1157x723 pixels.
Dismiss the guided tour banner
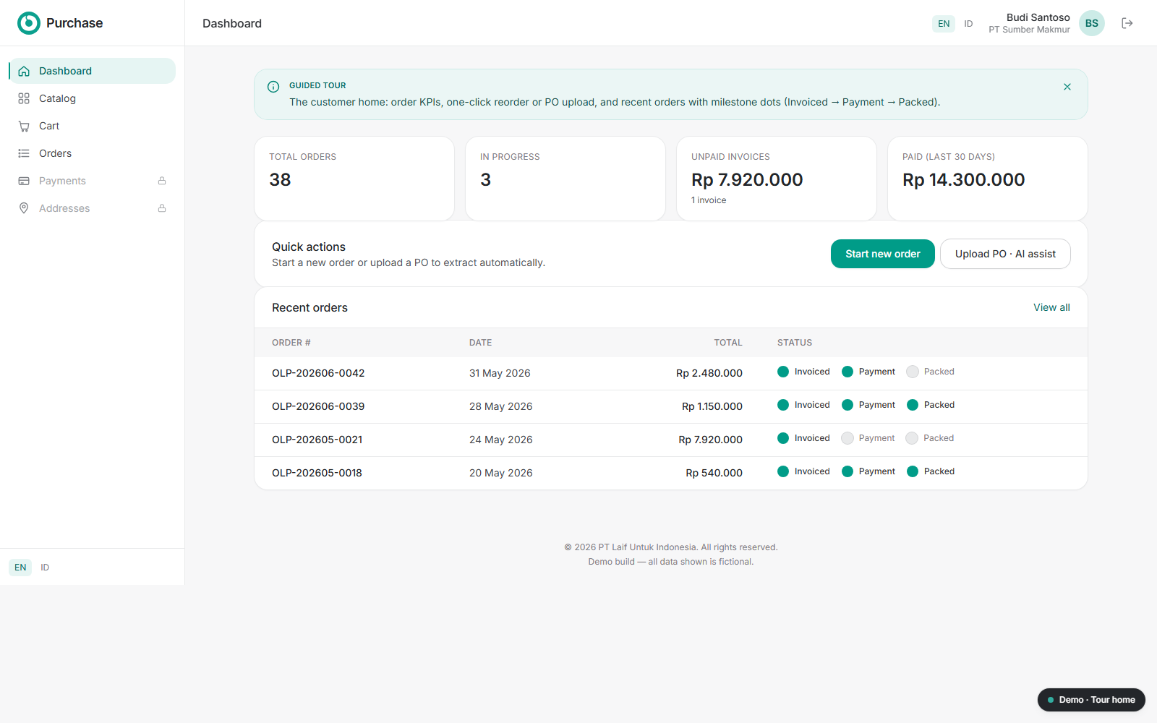(x=1067, y=87)
